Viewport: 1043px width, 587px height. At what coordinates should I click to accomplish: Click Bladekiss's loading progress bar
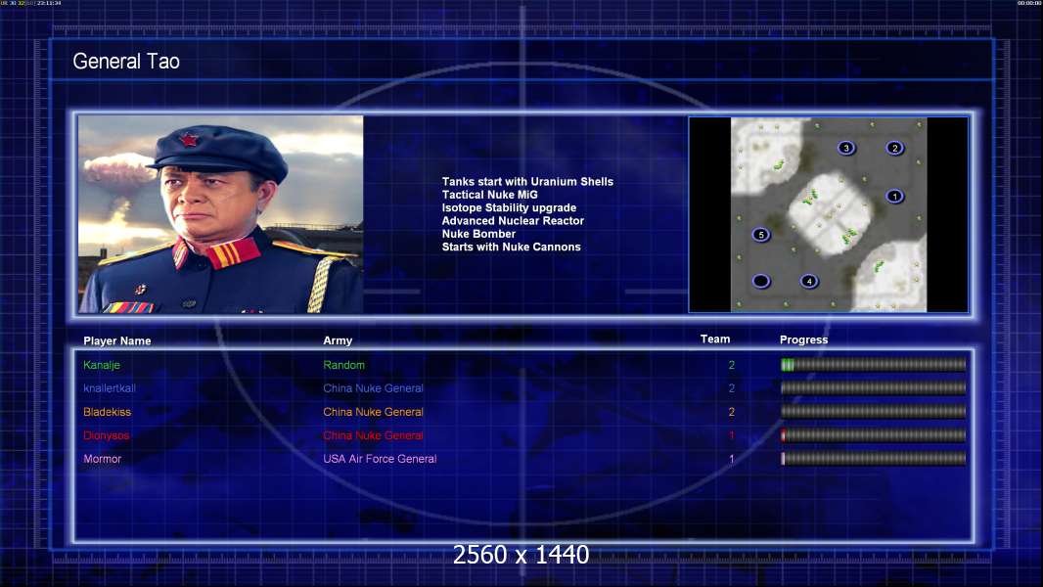point(874,412)
